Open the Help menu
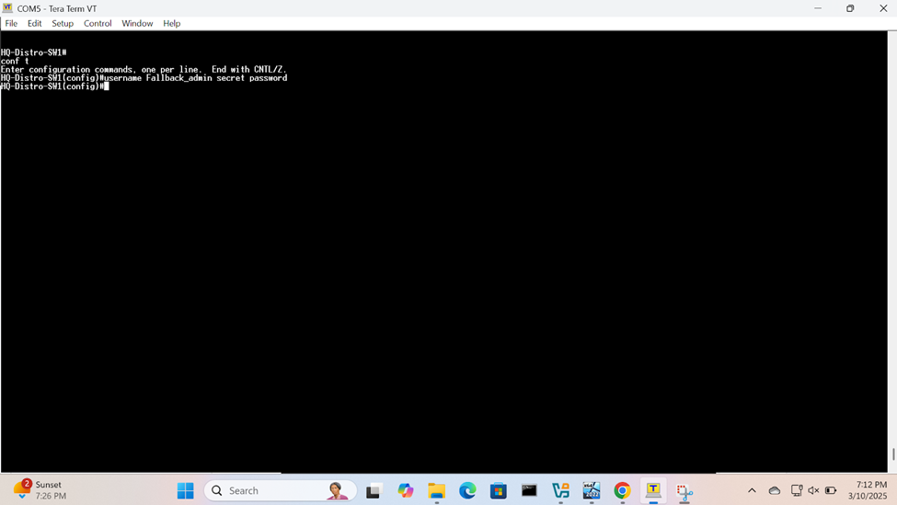 (x=172, y=23)
